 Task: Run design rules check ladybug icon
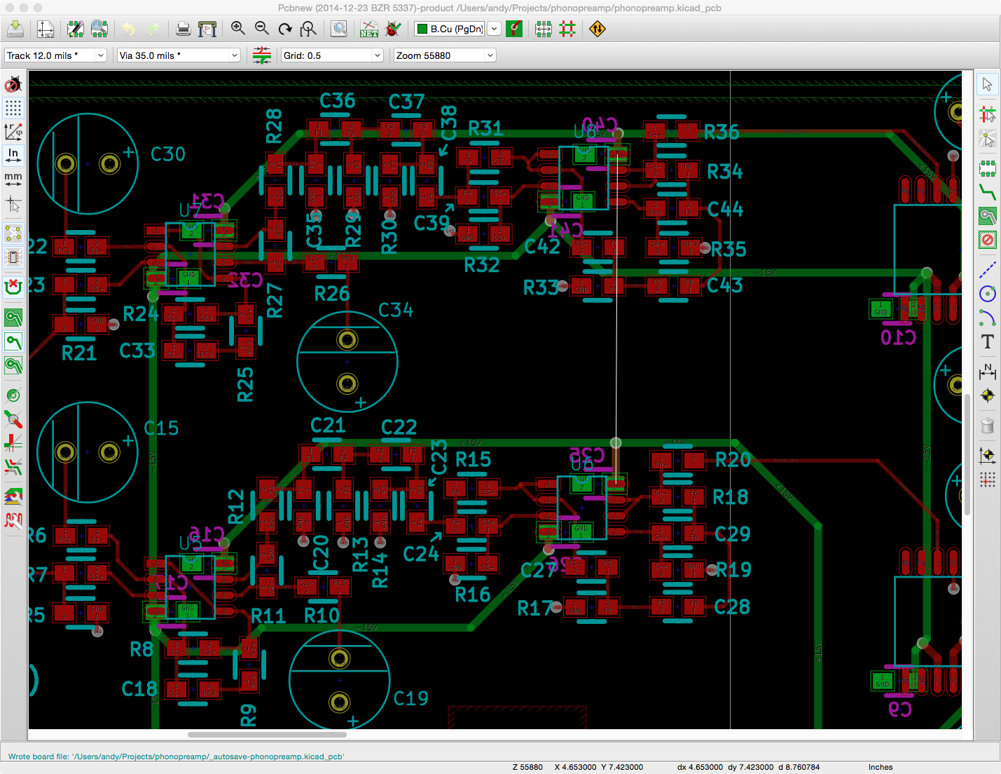tap(394, 29)
